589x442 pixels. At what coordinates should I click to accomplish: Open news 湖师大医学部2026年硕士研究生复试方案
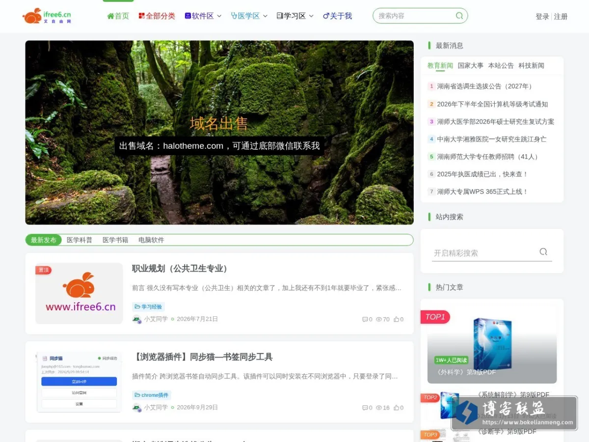pyautogui.click(x=496, y=121)
